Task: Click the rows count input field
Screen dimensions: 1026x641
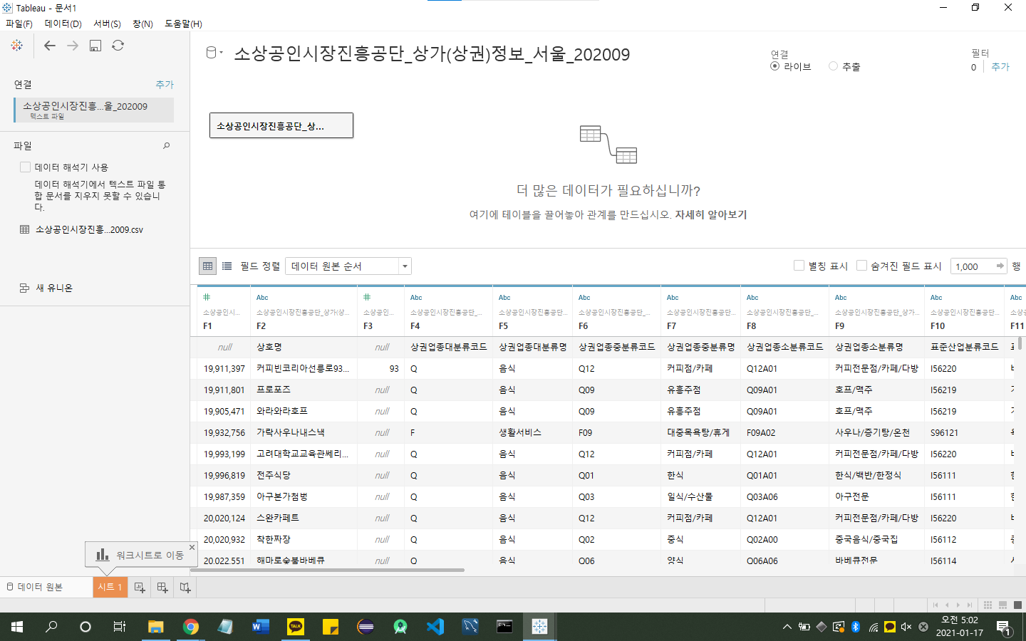Action: pos(972,266)
